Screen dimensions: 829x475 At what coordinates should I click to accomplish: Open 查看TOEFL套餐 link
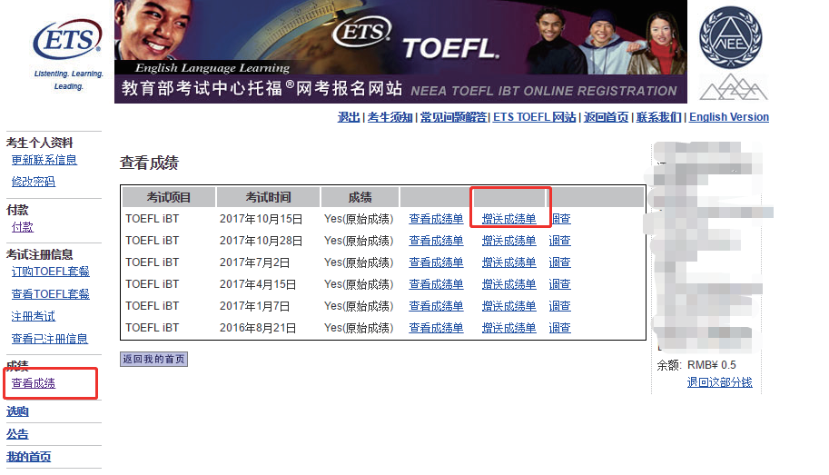[50, 293]
